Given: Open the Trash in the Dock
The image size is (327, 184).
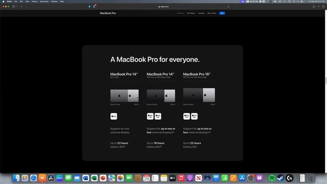Looking at the screenshot, I should click(311, 178).
